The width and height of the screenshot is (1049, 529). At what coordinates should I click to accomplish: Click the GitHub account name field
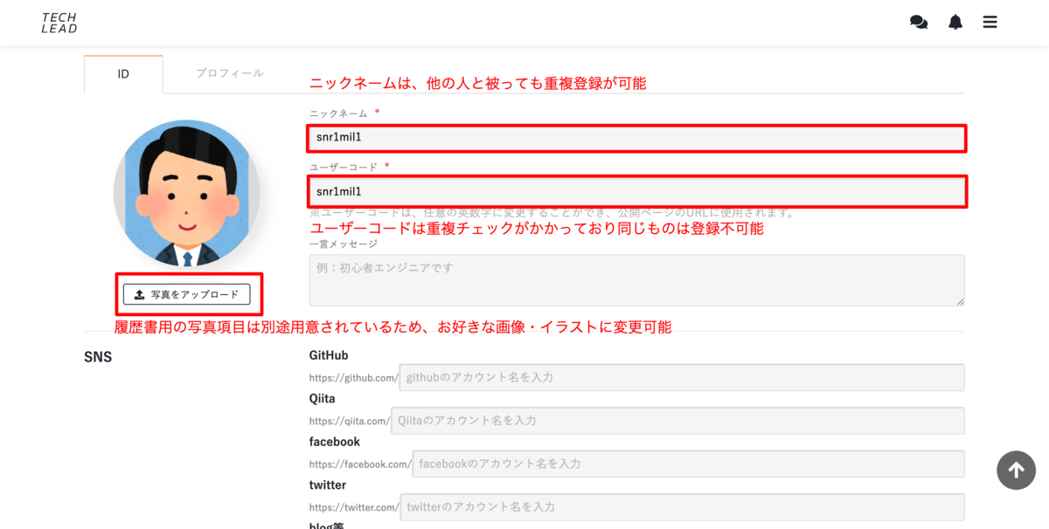[682, 377]
